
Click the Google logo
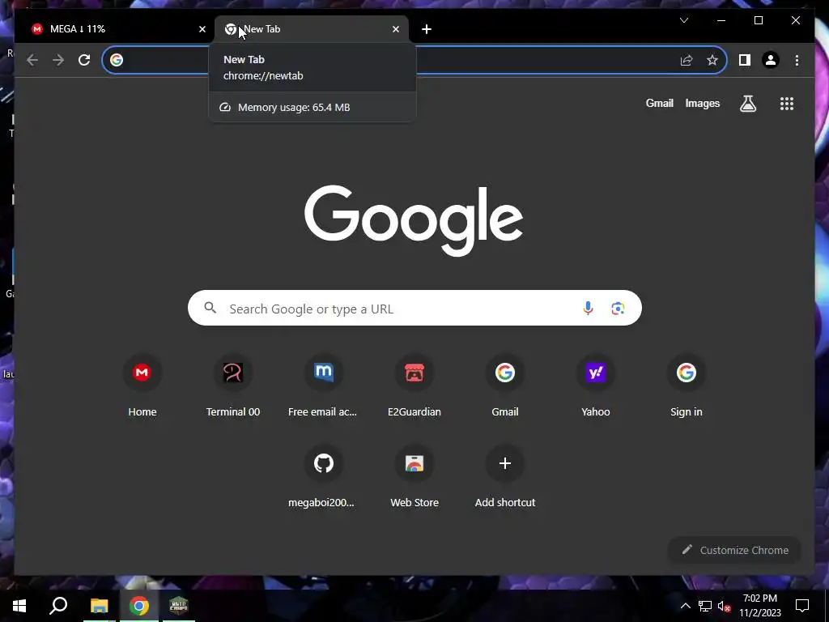coord(414,220)
